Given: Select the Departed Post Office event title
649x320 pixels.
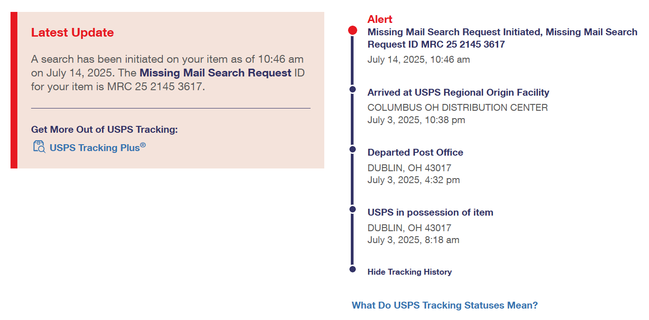Looking at the screenshot, I should tap(415, 152).
